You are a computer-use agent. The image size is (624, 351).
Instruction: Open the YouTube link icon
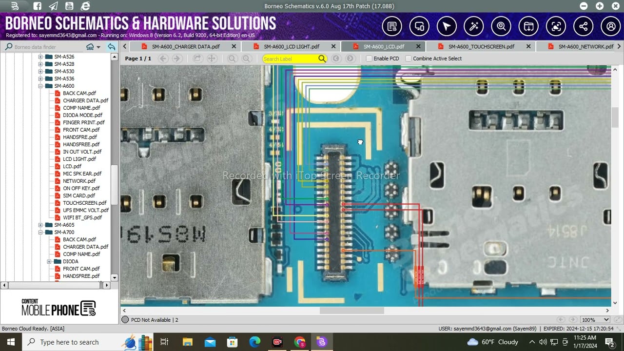[69, 6]
